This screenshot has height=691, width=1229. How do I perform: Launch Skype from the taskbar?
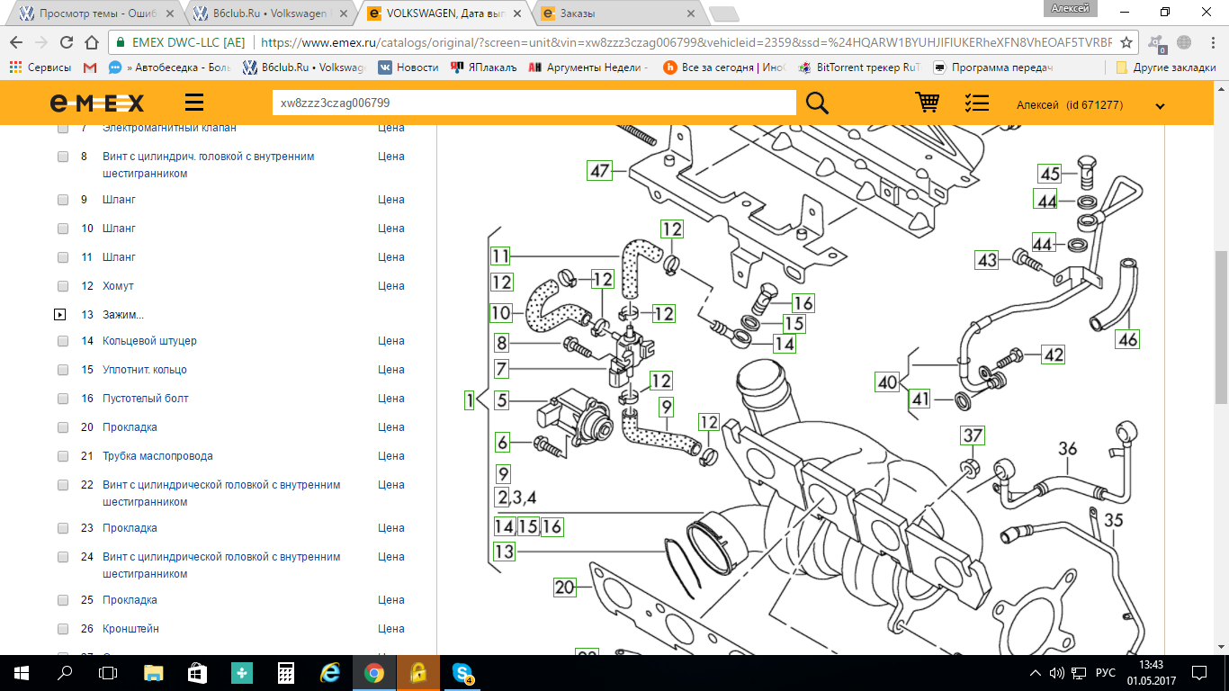(462, 672)
